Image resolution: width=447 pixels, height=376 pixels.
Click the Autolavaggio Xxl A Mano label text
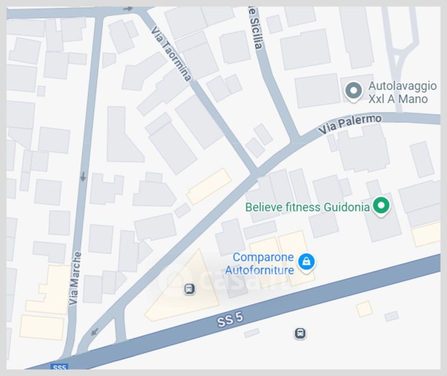click(x=403, y=92)
